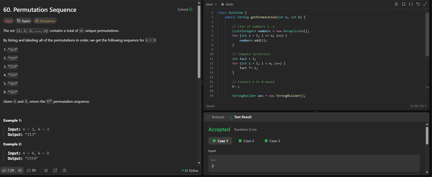
Task: Open the format code icon
Action: coord(396,4)
